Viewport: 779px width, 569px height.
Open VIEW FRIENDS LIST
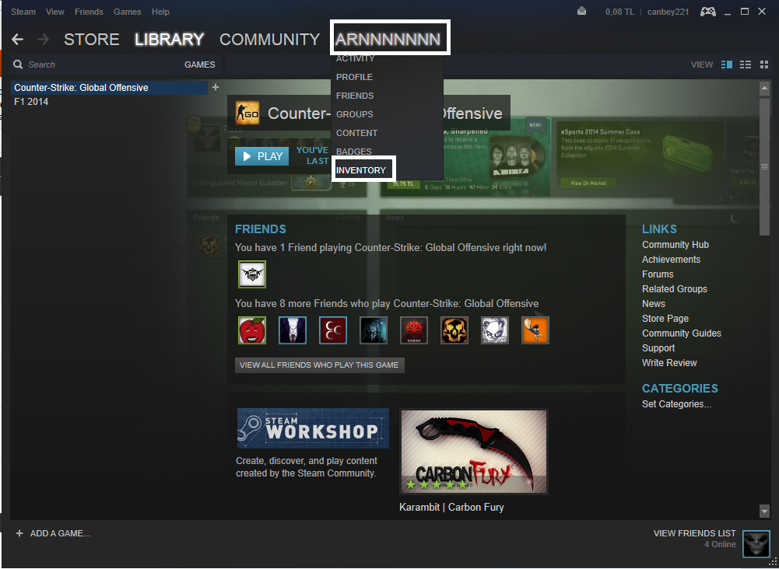[694, 533]
